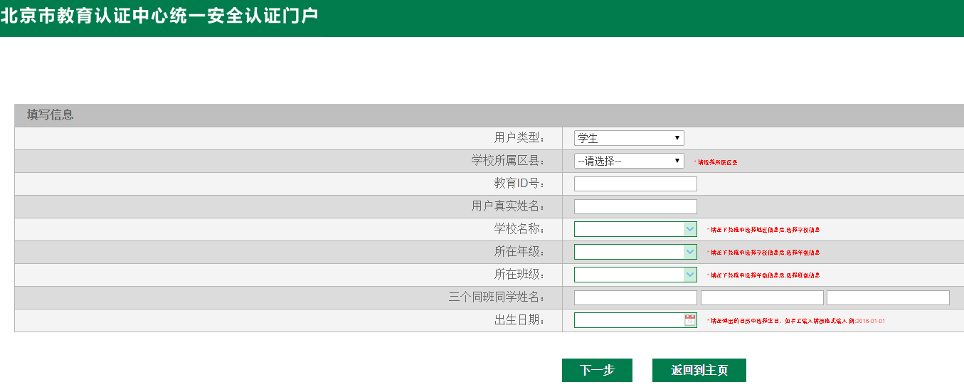Focus the 所在班级 text box
The height and width of the screenshot is (392, 964).
click(629, 275)
